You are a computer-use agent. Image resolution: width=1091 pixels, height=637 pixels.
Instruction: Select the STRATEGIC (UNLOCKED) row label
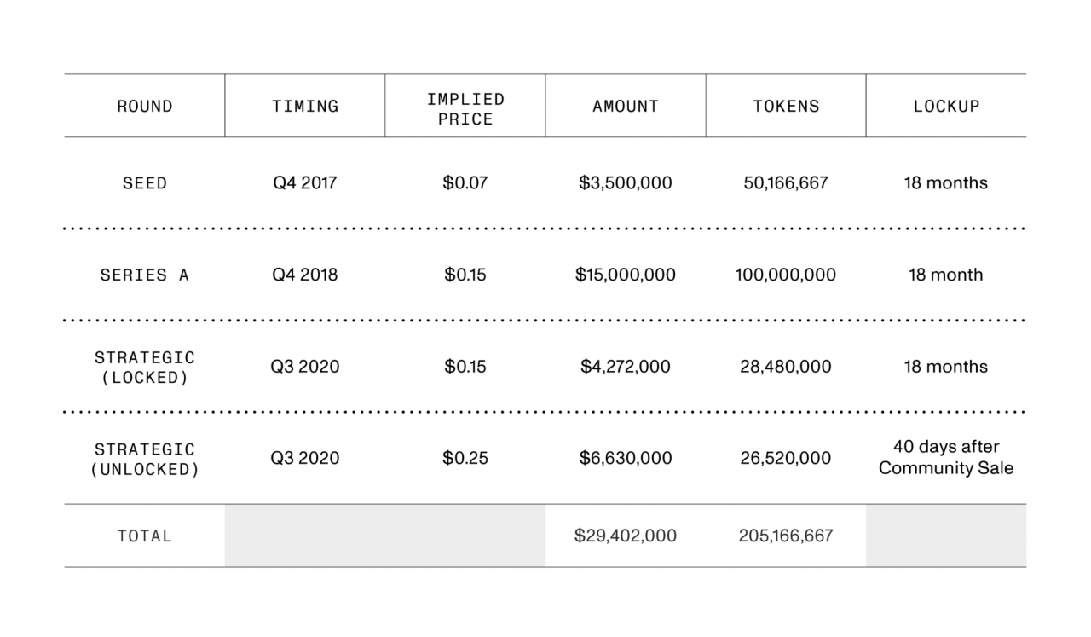pyautogui.click(x=145, y=459)
